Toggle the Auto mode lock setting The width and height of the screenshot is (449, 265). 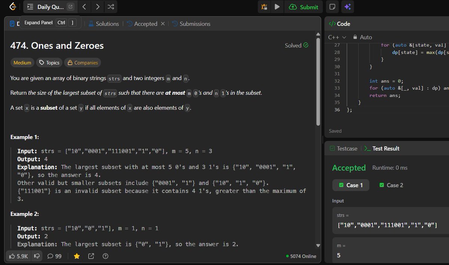click(363, 37)
